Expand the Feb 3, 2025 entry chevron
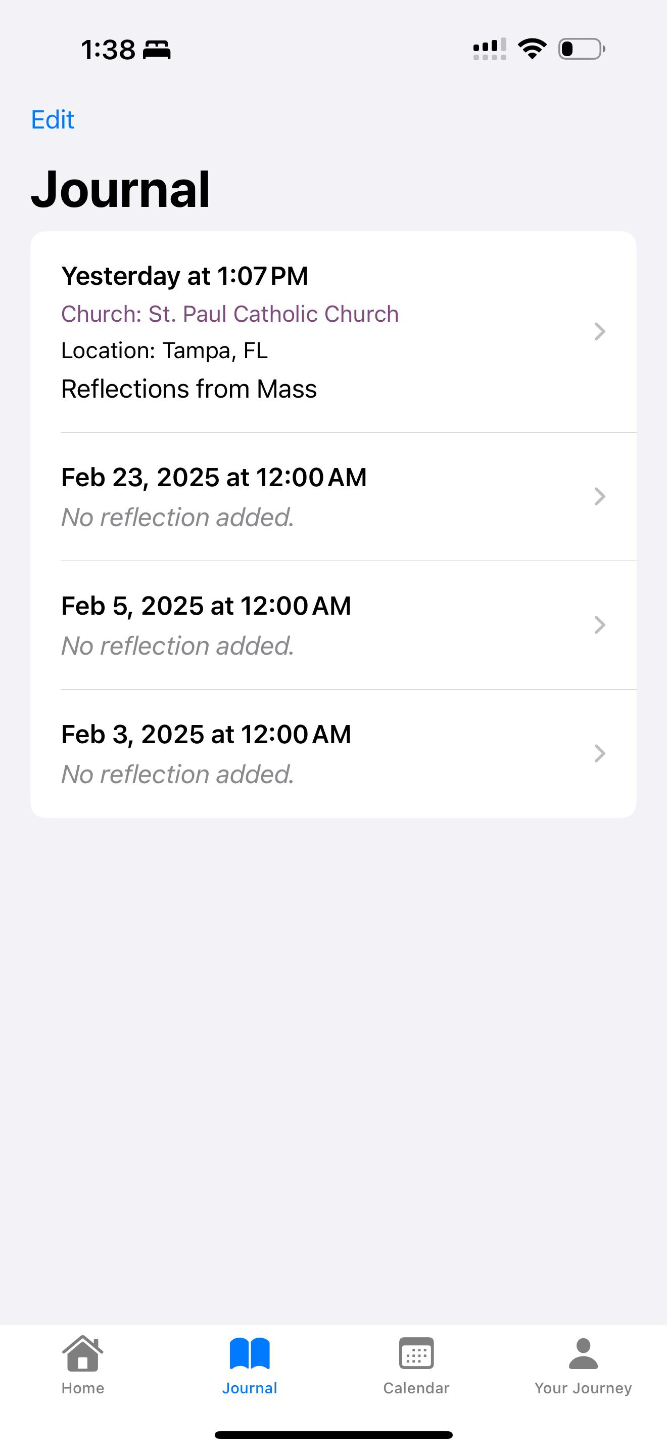The image size is (667, 1451). (x=599, y=753)
